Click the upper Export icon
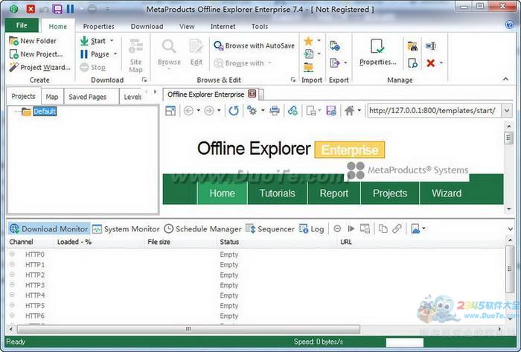The image size is (521, 352). point(335,45)
